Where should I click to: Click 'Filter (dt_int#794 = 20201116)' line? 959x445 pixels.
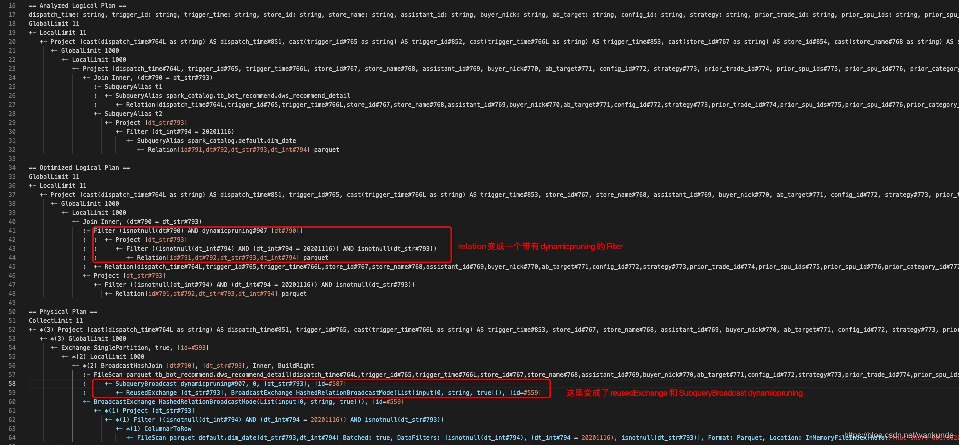pyautogui.click(x=180, y=132)
